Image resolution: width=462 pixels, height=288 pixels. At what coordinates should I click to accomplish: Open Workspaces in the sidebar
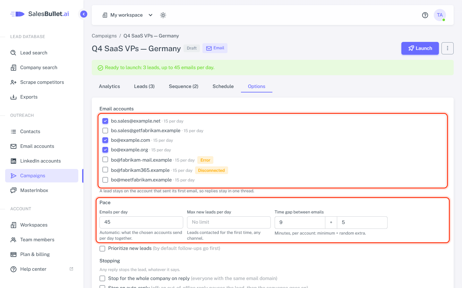point(42,225)
